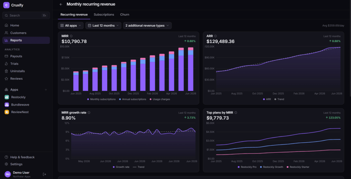The height and width of the screenshot is (179, 351).
Task: Toggle Restockly Starter legend entry
Action: pyautogui.click(x=298, y=167)
